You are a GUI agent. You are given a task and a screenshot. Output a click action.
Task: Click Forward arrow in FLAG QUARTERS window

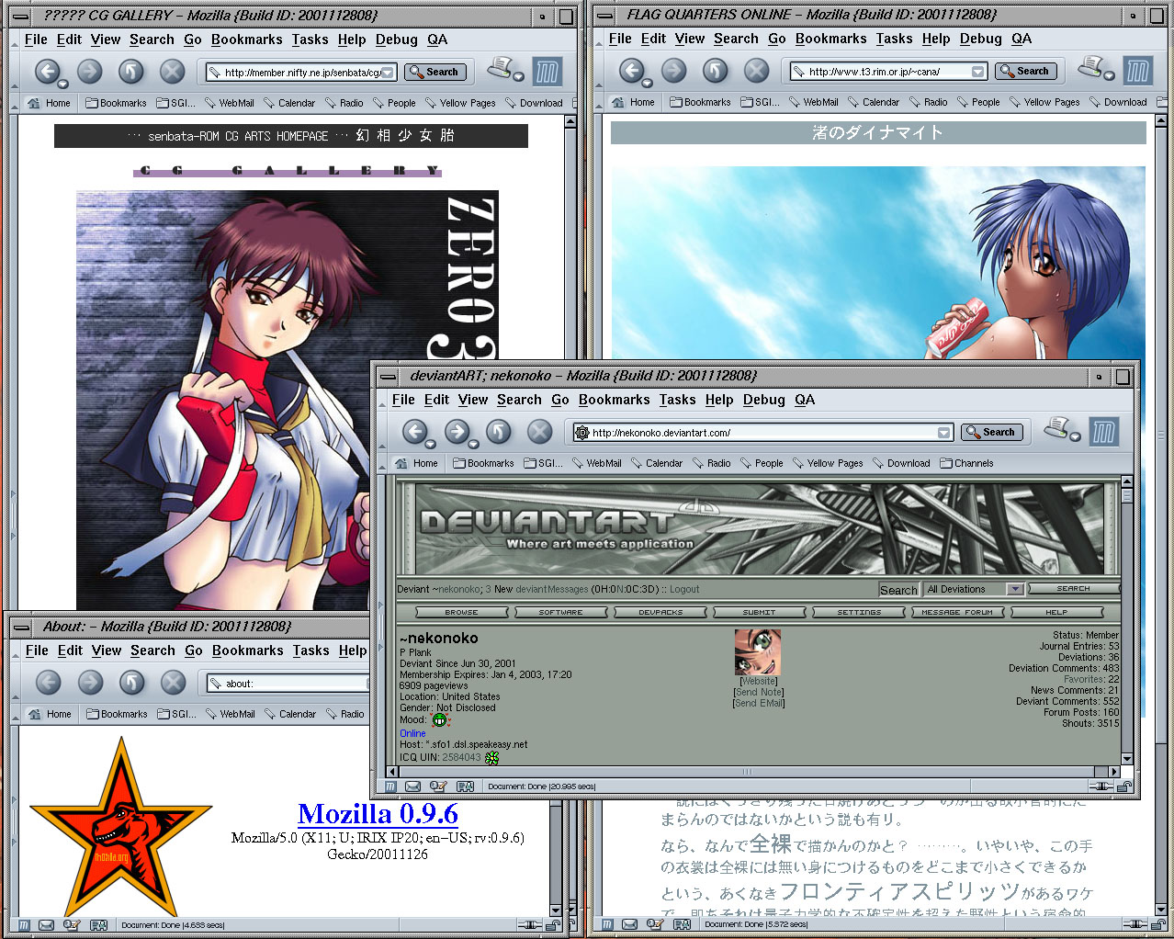click(673, 71)
